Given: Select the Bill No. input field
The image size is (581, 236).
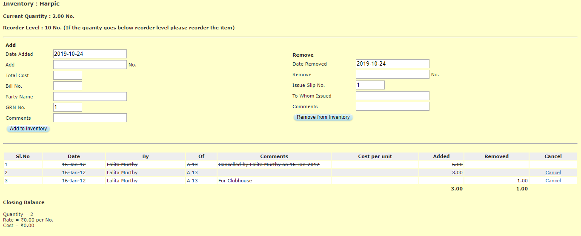Looking at the screenshot, I should (68, 86).
